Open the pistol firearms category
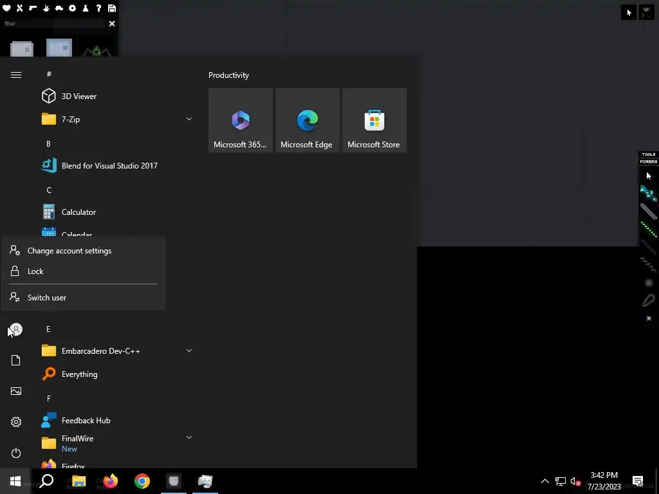659x494 pixels. (33, 8)
